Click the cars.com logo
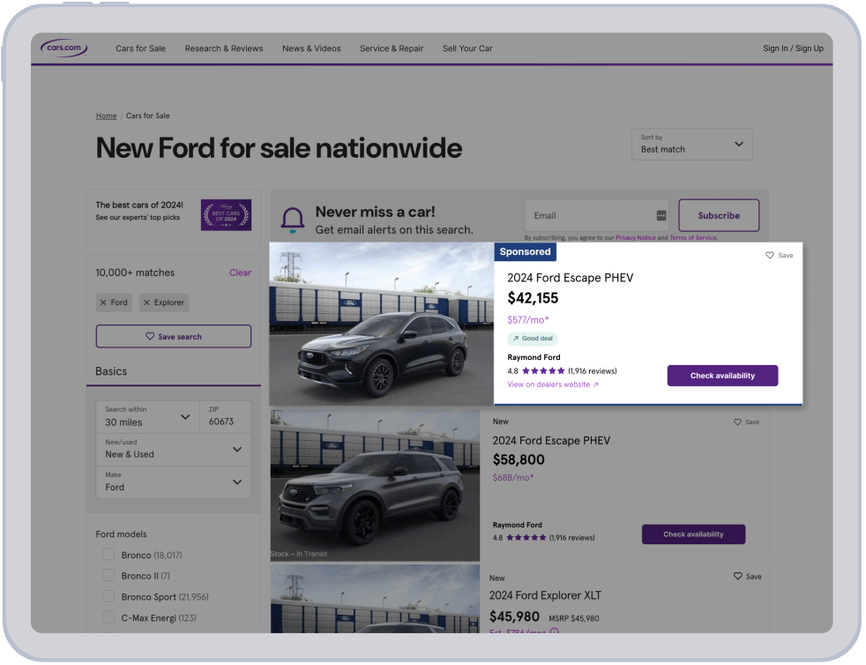866x665 pixels. (64, 48)
